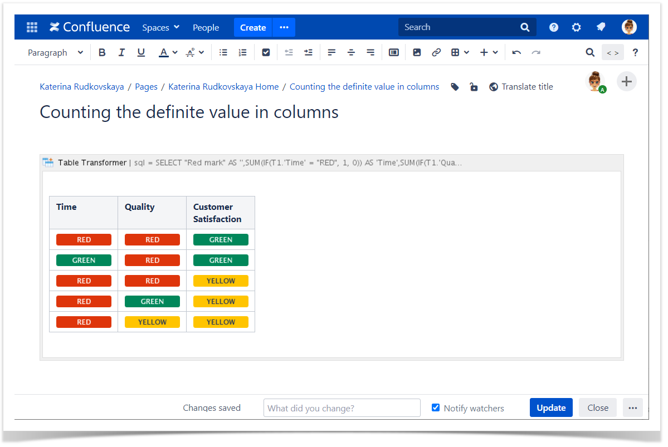Click the page restrictions unlock icon
The height and width of the screenshot is (447, 668).
(474, 87)
